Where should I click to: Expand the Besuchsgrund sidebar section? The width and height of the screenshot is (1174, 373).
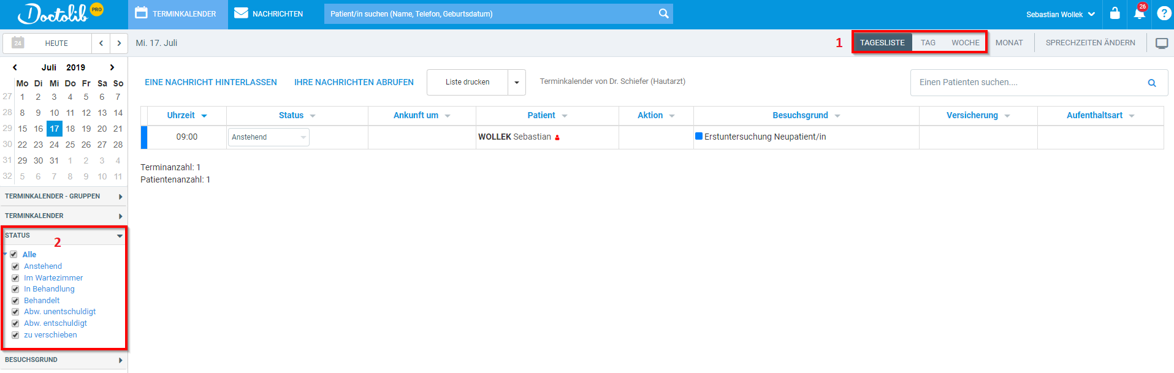point(64,360)
